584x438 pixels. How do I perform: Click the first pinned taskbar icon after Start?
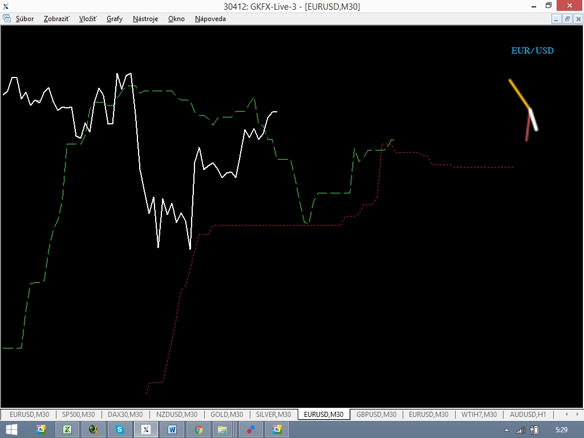[x=41, y=429]
